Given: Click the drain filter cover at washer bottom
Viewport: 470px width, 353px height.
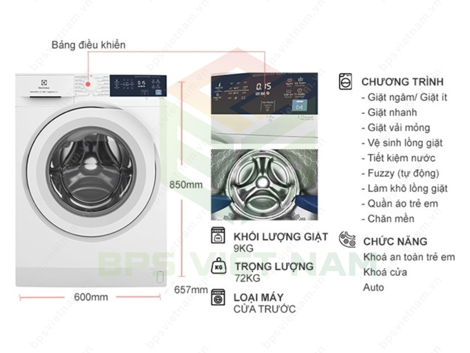Looking at the screenshot, I should click(160, 277).
